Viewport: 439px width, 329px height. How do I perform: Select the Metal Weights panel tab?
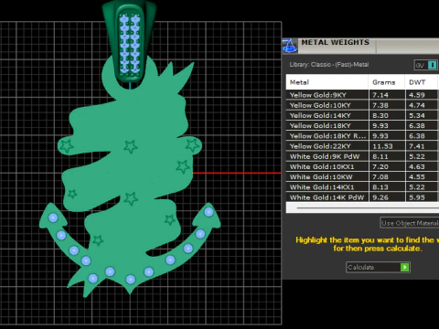pyautogui.click(x=336, y=43)
